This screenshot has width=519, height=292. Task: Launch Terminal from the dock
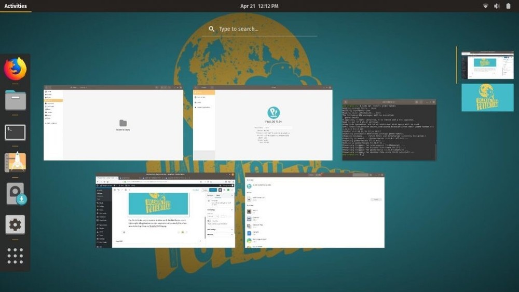(15, 132)
